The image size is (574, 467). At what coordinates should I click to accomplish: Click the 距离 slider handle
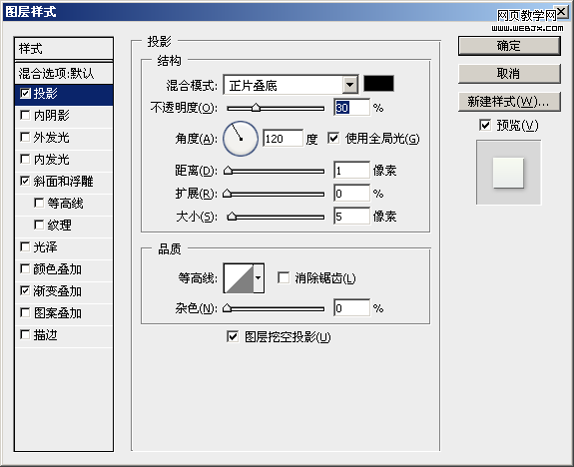pyautogui.click(x=228, y=171)
